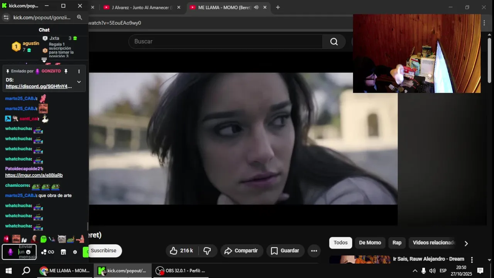Click the three-dots bubbles icon in chat
Image resolution: width=494 pixels, height=278 pixels.
point(44,252)
